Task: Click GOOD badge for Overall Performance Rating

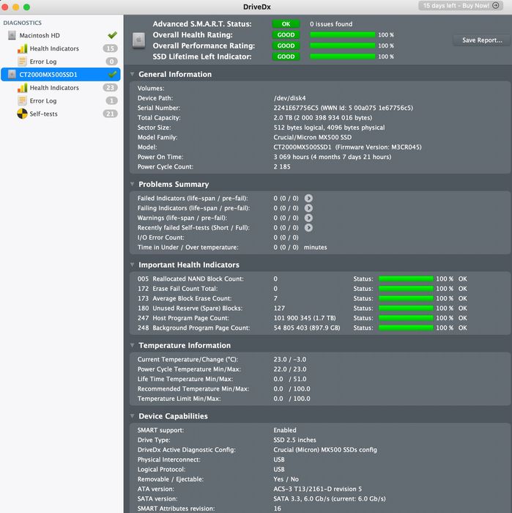Action: (x=286, y=45)
